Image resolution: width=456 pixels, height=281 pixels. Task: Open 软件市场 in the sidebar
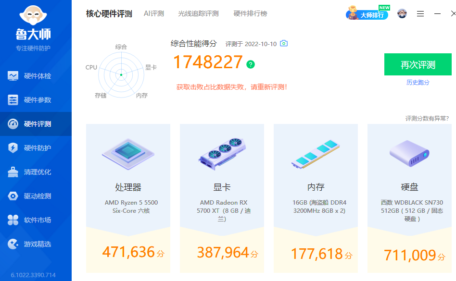(36, 220)
